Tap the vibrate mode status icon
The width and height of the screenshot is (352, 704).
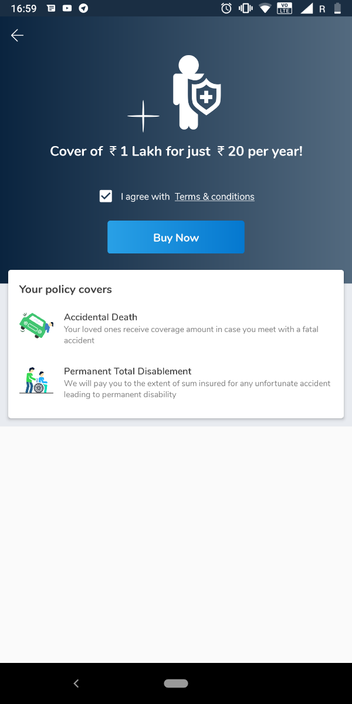(245, 8)
